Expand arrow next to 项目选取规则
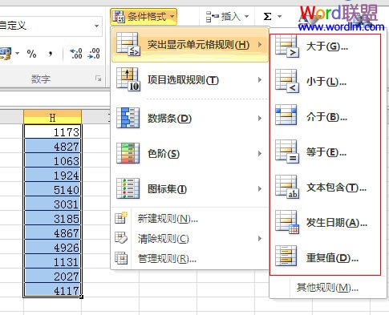This screenshot has width=389, height=315. 260,80
